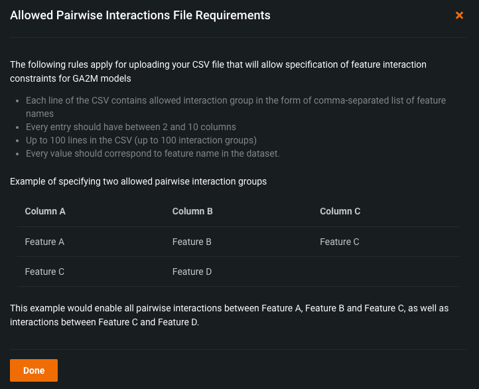Click the Done button
479x389 pixels.
(x=34, y=370)
